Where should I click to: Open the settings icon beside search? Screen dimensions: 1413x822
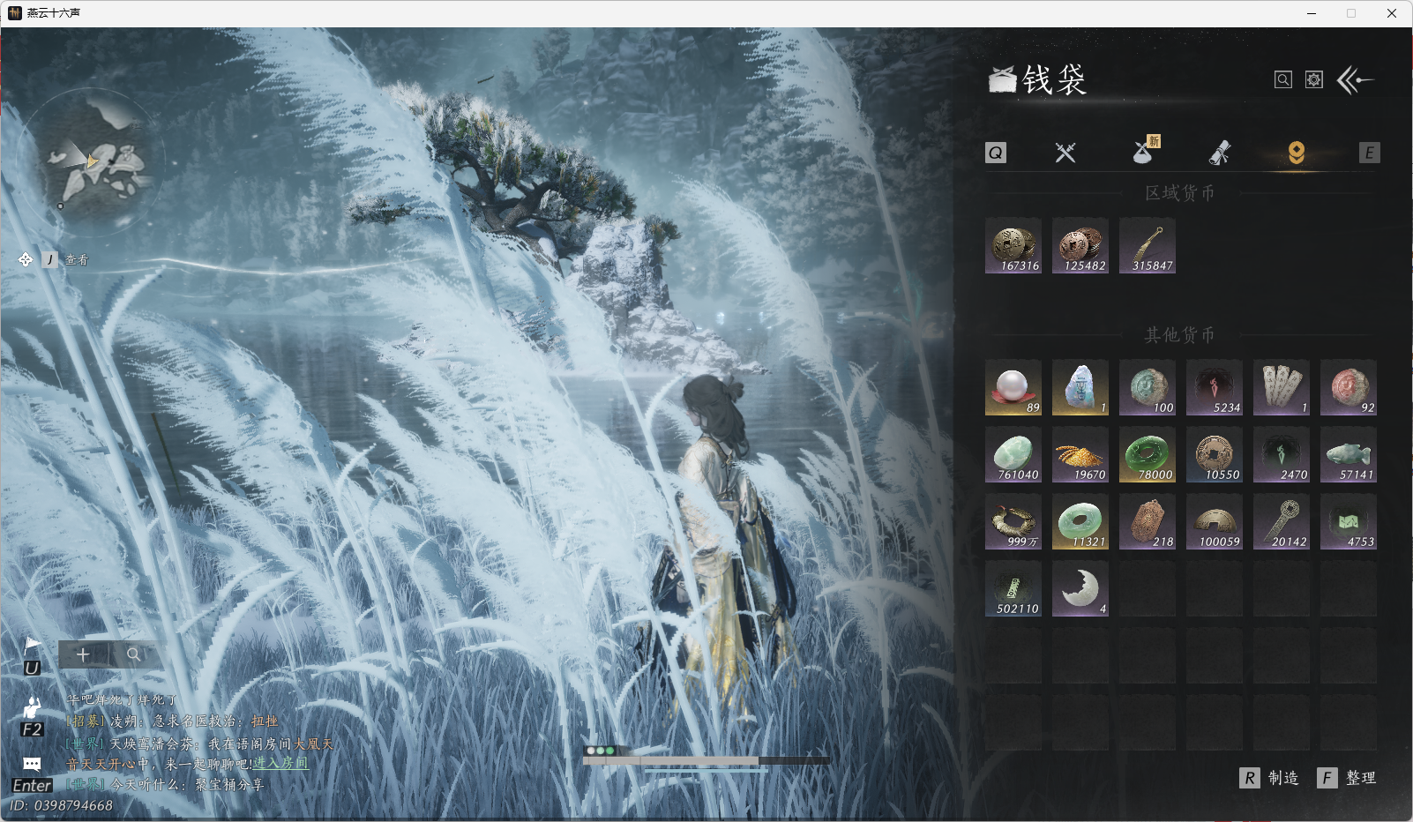[1314, 80]
